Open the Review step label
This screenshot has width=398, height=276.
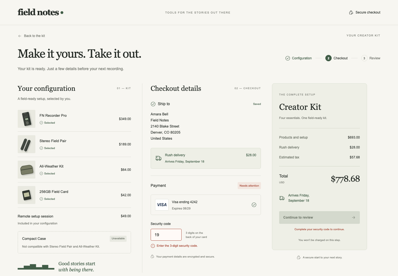[375, 58]
